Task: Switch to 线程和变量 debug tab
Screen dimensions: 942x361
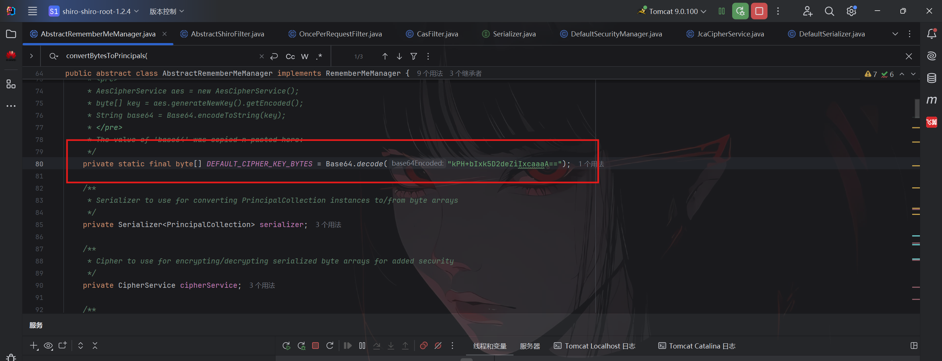Action: pyautogui.click(x=490, y=346)
